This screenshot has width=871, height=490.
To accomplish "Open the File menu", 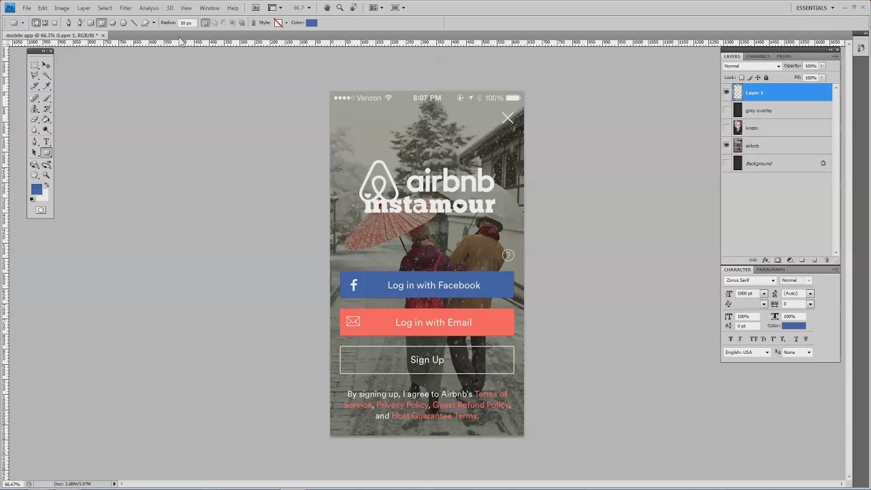I will click(27, 8).
